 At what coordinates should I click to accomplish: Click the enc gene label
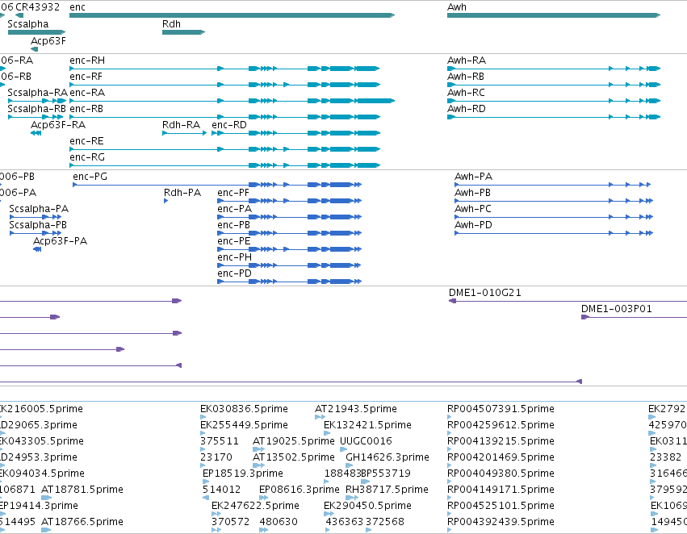(77, 7)
